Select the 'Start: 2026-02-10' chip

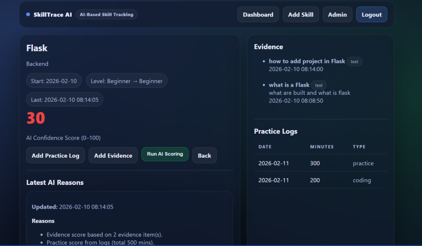tap(54, 80)
